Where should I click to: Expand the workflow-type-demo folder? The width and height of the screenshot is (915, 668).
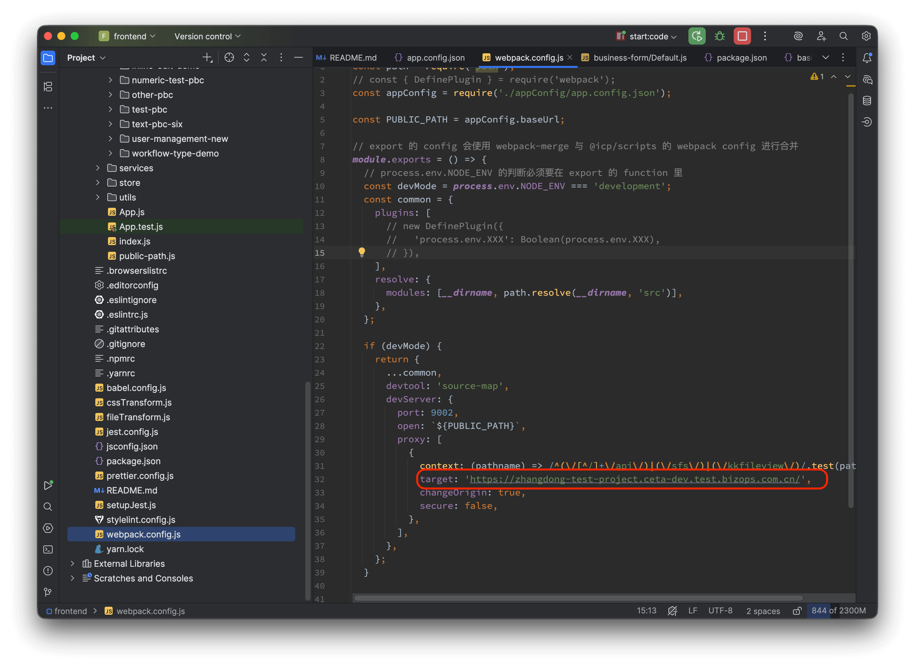(x=110, y=153)
